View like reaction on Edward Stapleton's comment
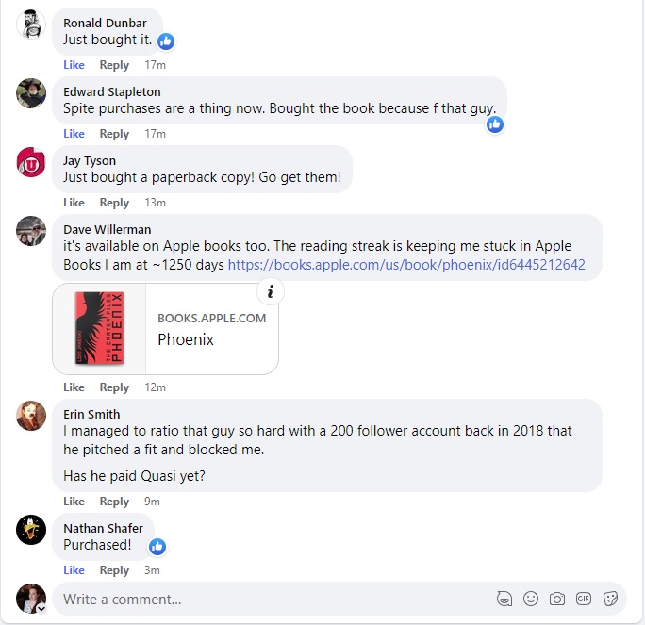Image resolution: width=645 pixels, height=625 pixels. pyautogui.click(x=495, y=124)
